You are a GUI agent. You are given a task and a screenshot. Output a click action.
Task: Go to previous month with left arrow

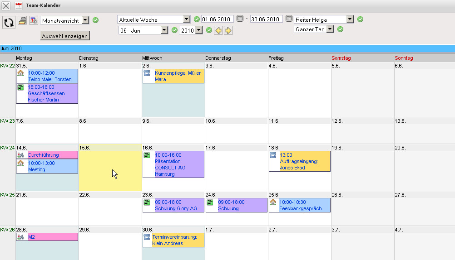pos(219,30)
